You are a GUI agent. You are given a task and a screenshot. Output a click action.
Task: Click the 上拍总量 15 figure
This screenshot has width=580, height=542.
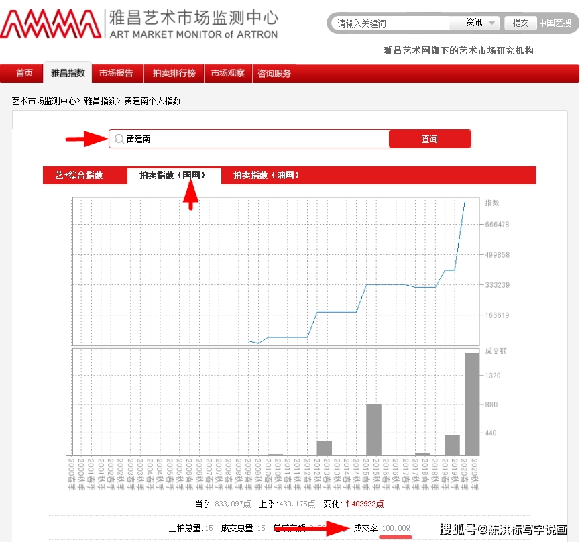coord(191,528)
